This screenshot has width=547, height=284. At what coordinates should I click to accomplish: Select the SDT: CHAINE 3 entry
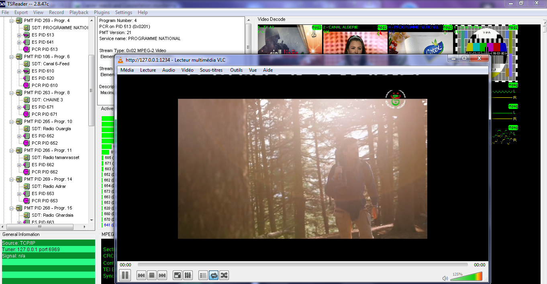47,100
